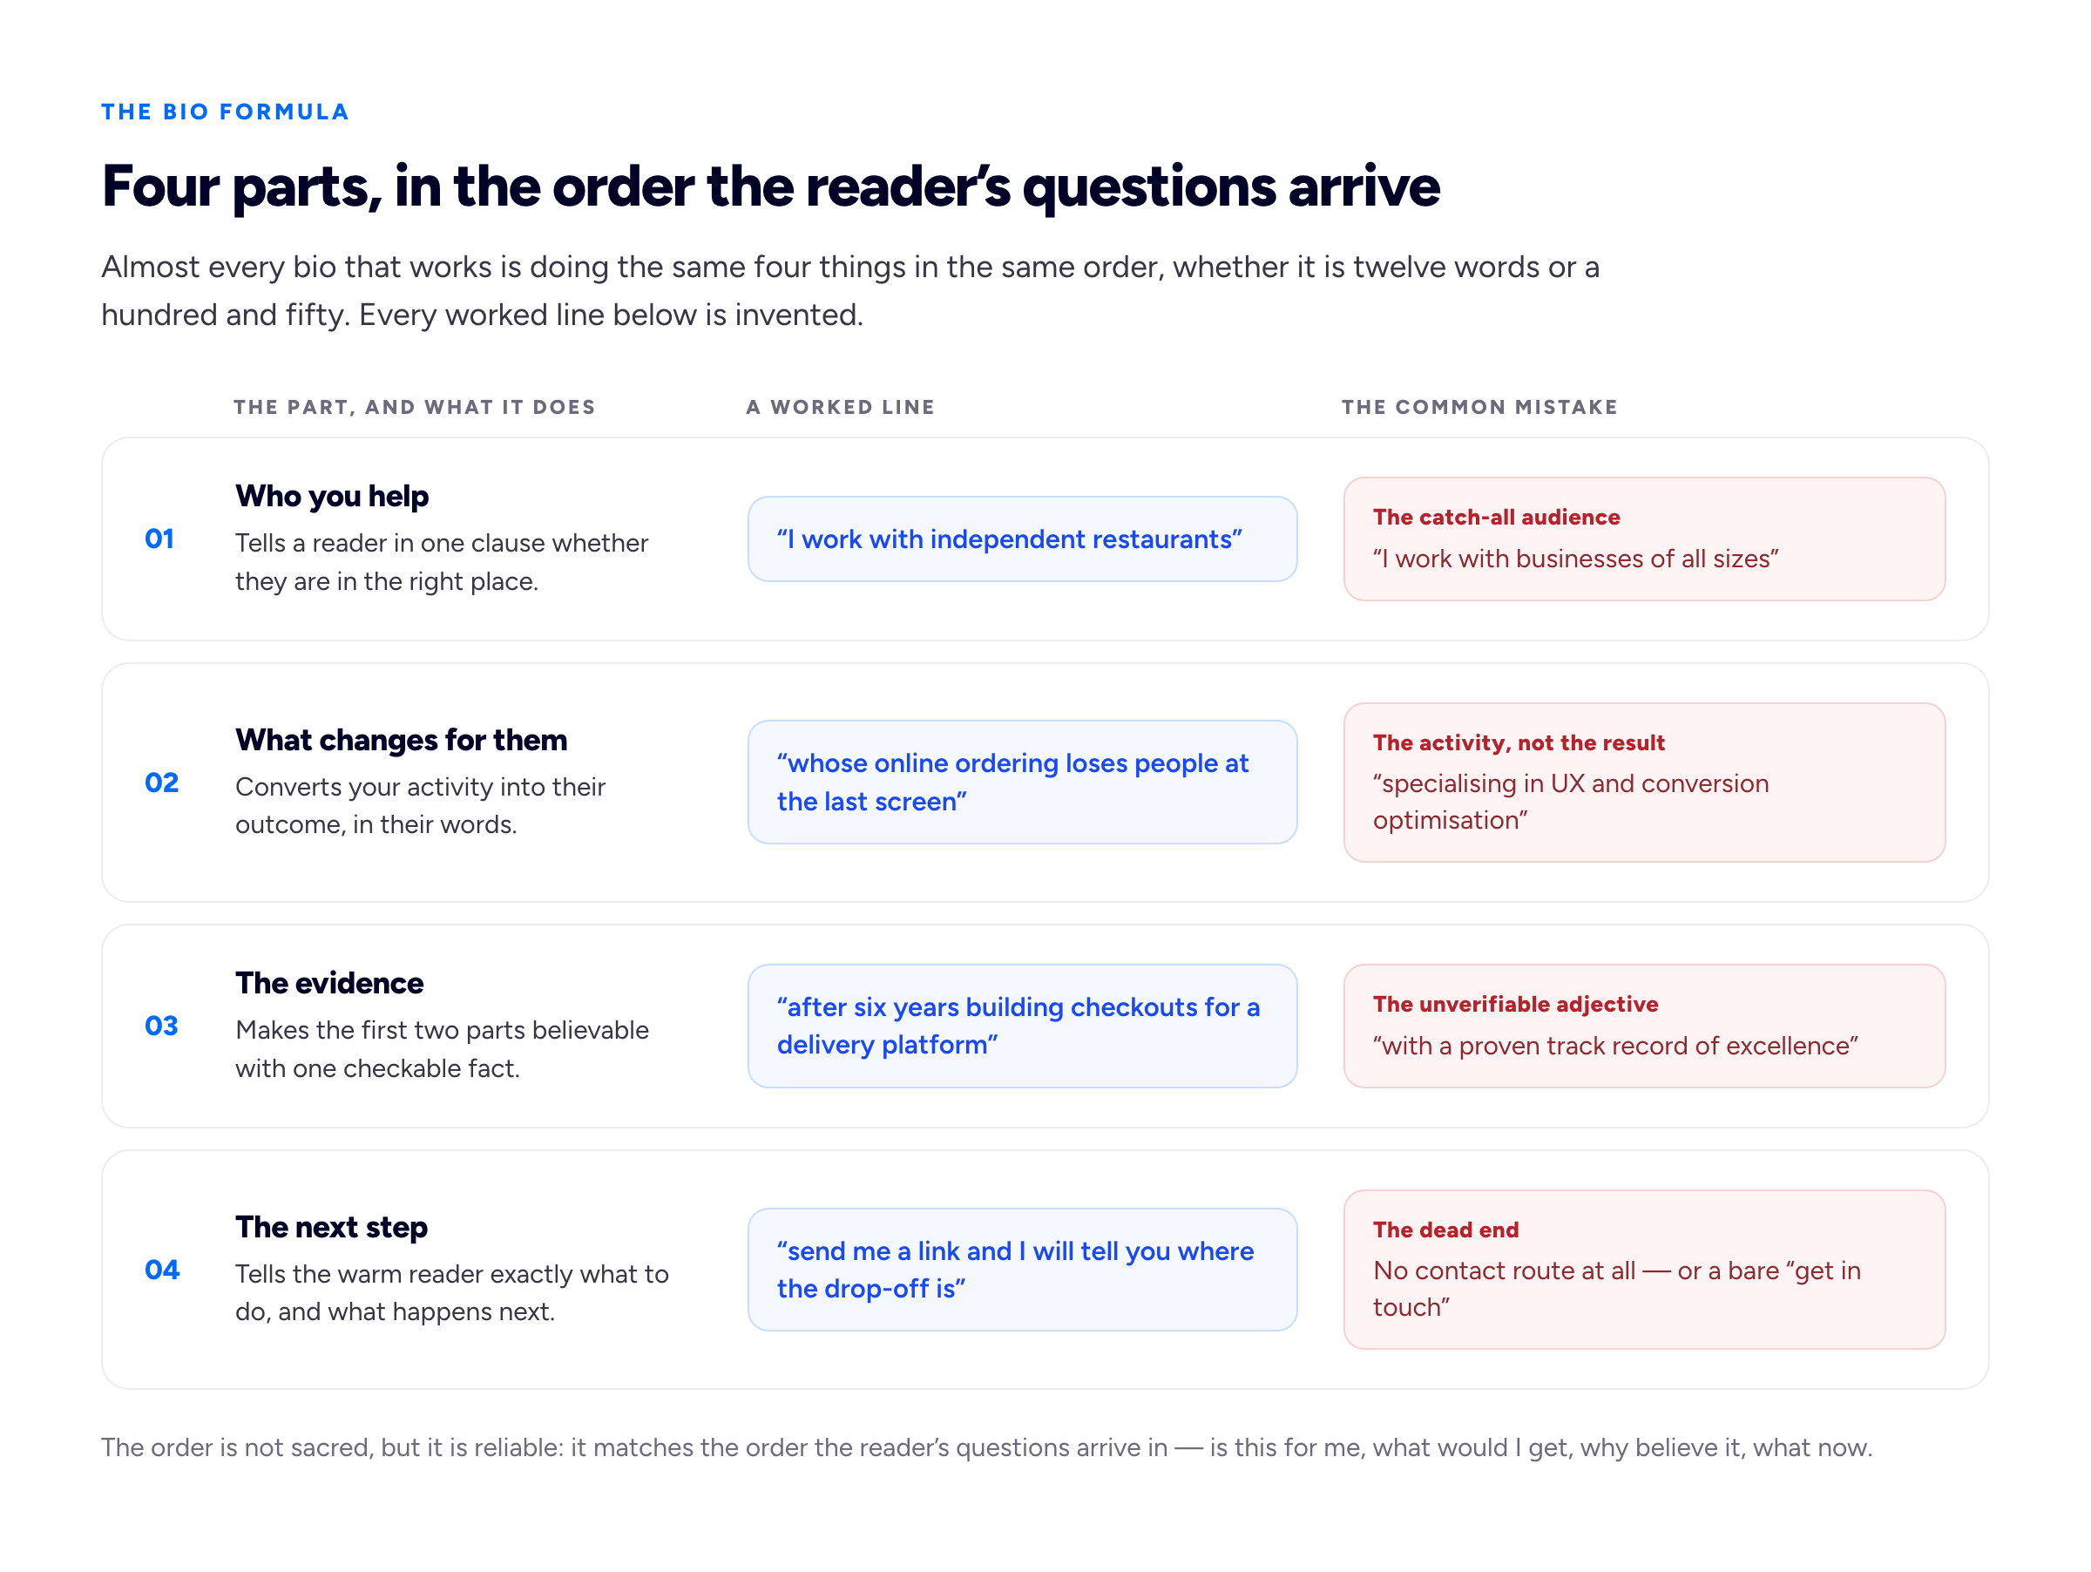The height and width of the screenshot is (1572, 2091).
Task: Click the 'independent restaurants' worked line box
Action: point(1022,539)
